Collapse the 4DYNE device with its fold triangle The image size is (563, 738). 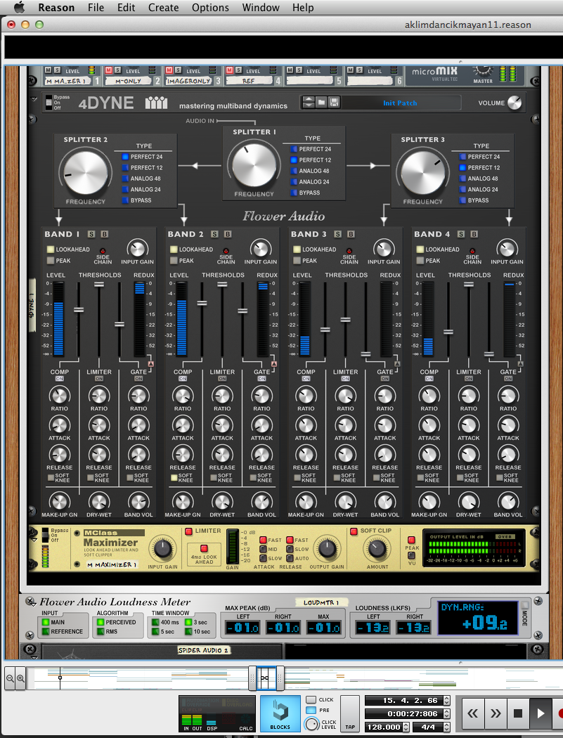(34, 99)
